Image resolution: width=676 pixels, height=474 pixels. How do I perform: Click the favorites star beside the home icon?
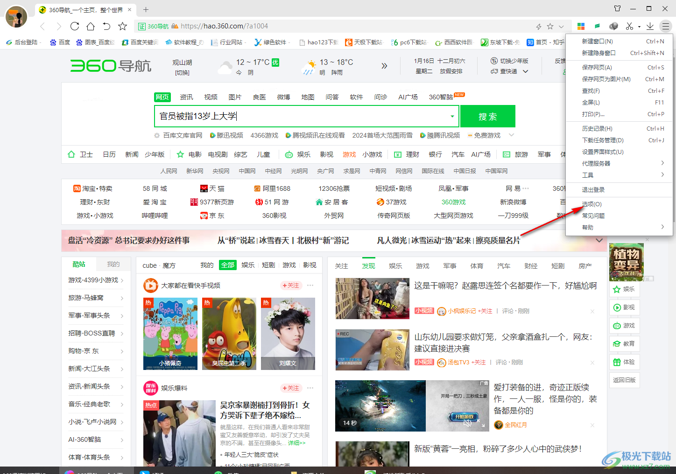coord(122,26)
